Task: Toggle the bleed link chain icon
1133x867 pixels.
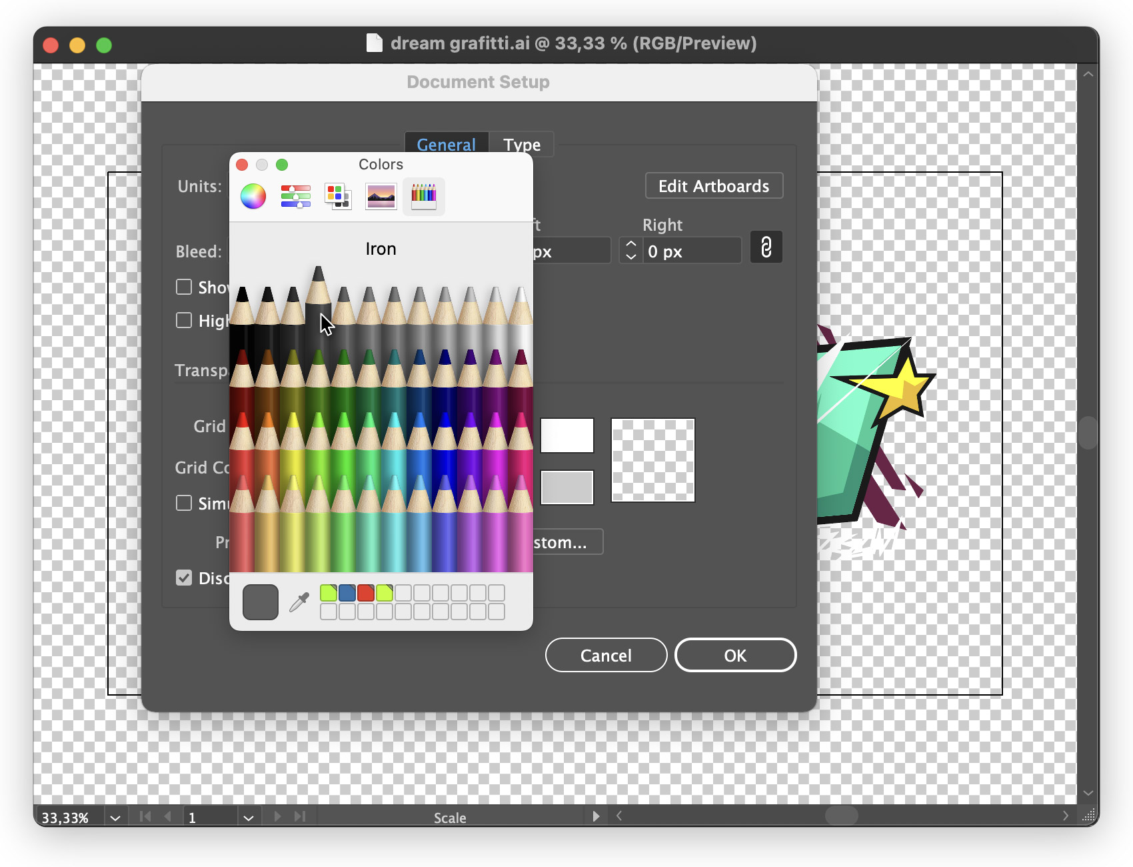Action: [x=766, y=247]
